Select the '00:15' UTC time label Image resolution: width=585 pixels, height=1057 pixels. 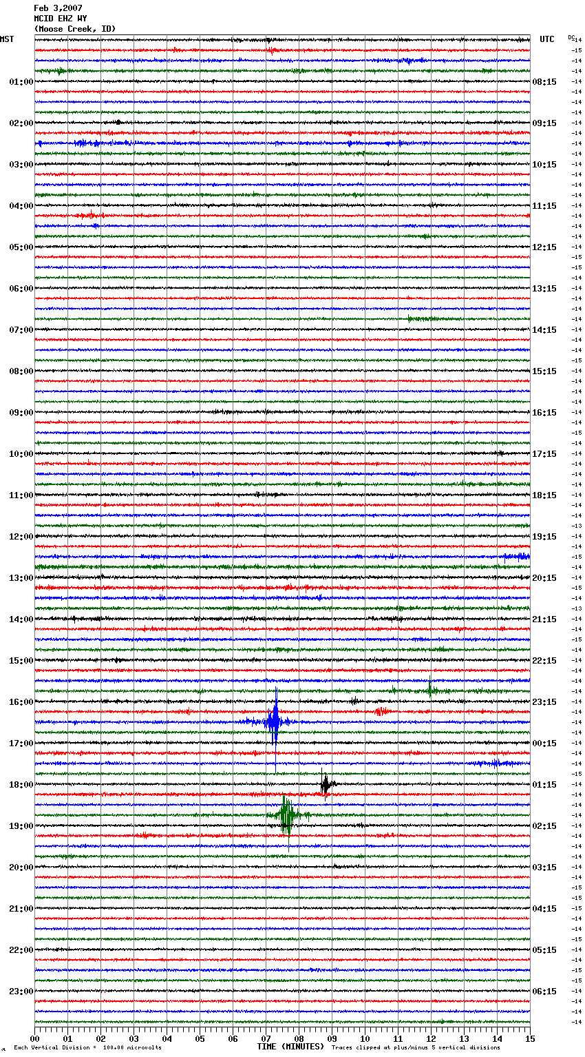click(544, 743)
